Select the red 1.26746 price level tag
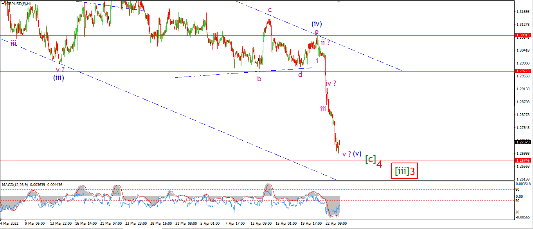This screenshot has height=229, width=533. [524, 161]
